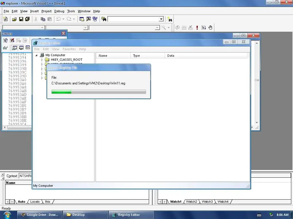Click the Redo arrow icon
Screen dimensions: 293x219
click(x=69, y=19)
